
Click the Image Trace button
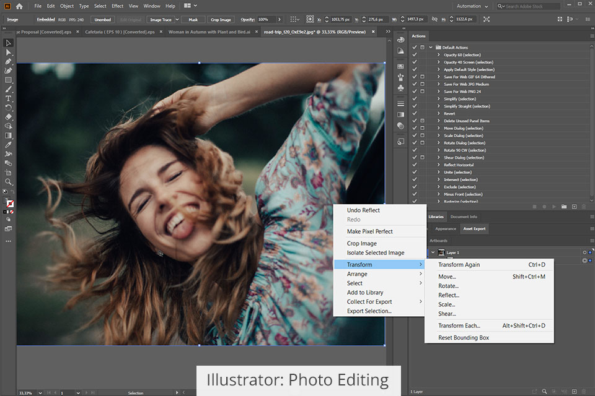pyautogui.click(x=161, y=19)
